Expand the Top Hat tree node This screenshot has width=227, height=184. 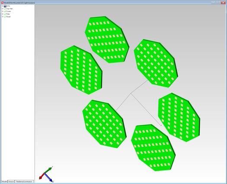(3, 9)
